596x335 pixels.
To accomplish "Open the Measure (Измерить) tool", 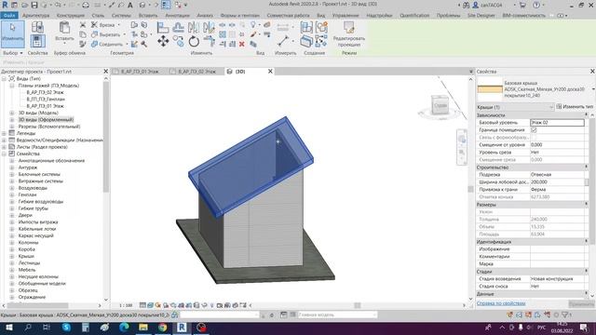I will (x=283, y=41).
